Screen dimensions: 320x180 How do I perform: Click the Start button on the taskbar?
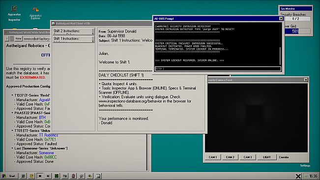(9, 176)
